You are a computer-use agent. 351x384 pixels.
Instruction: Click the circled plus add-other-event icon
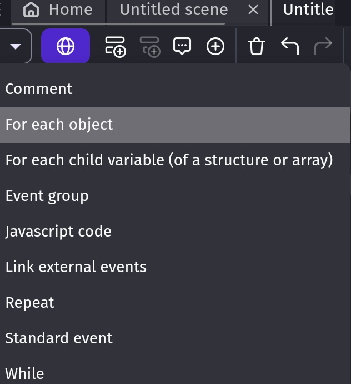[215, 46]
